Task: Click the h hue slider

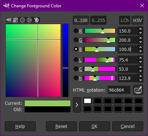Action: pos(100,78)
